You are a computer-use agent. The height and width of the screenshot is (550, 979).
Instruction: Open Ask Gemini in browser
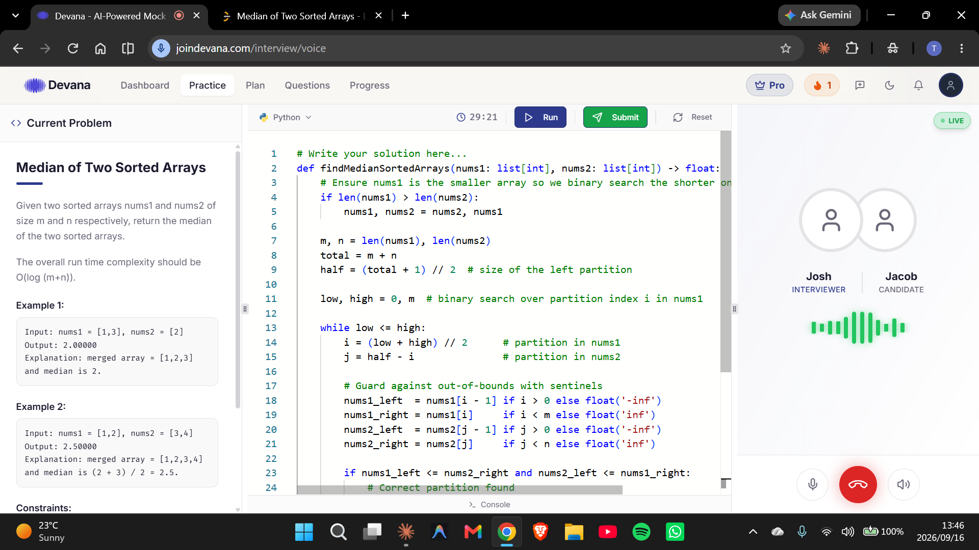[x=819, y=15]
